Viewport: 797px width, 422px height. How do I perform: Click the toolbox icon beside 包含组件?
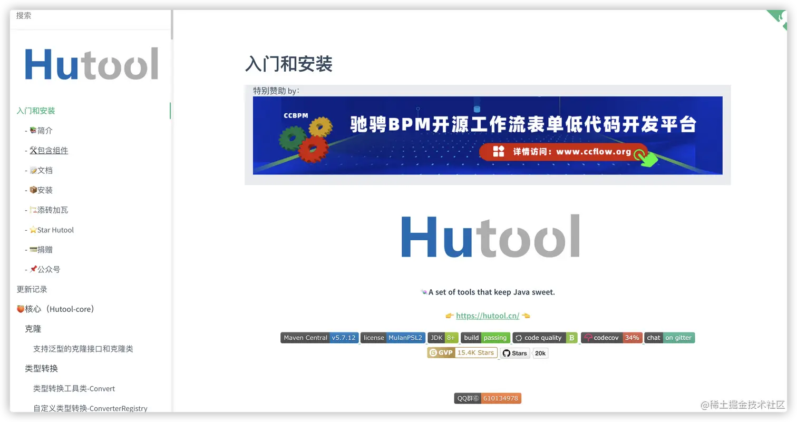coord(34,150)
